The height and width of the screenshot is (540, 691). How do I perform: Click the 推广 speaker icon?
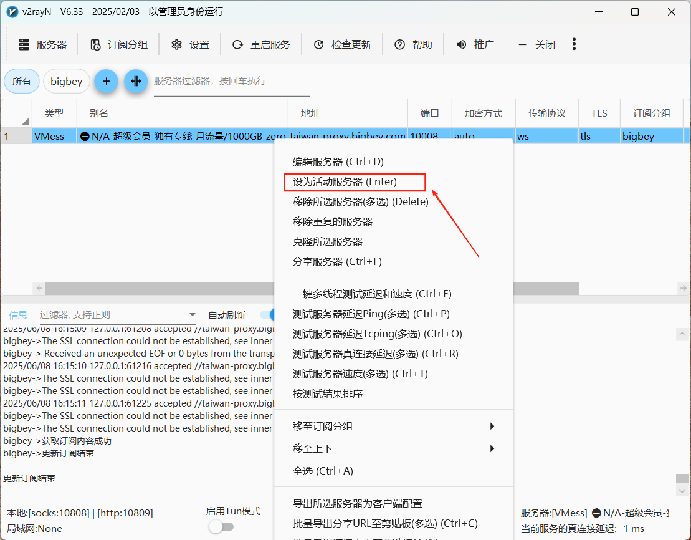tap(462, 45)
